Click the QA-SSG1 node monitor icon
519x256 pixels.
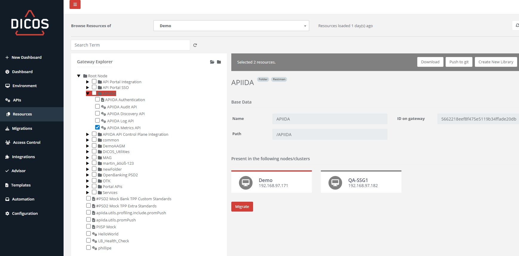pyautogui.click(x=335, y=183)
